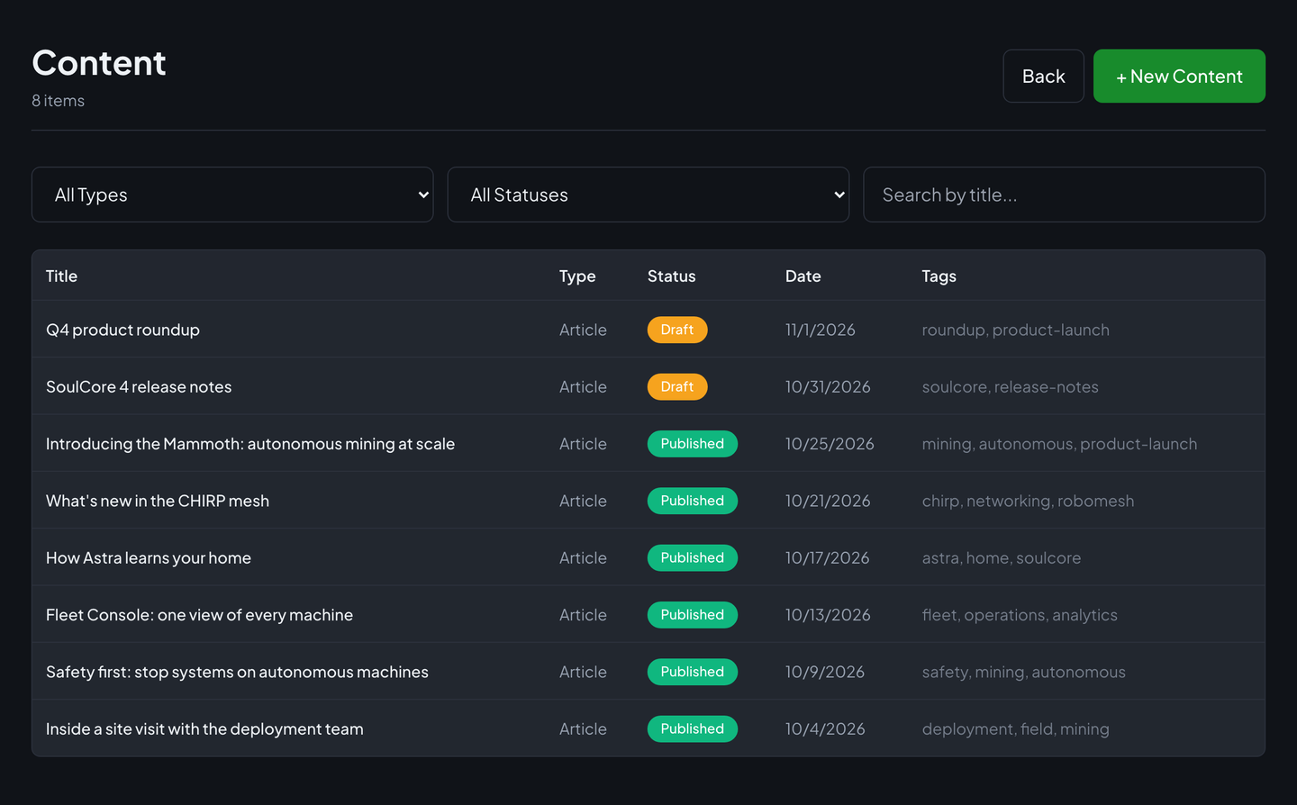Focus the Search by title field
Image resolution: width=1297 pixels, height=805 pixels.
(x=1064, y=194)
